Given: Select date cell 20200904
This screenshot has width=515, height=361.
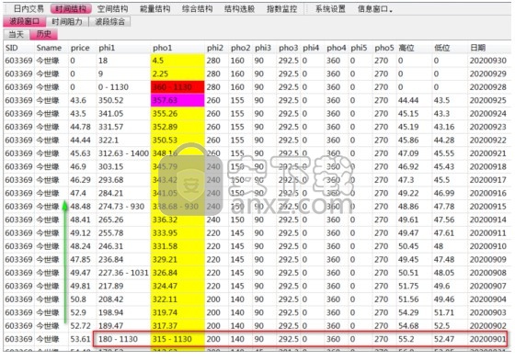Looking at the screenshot, I should 487,299.
